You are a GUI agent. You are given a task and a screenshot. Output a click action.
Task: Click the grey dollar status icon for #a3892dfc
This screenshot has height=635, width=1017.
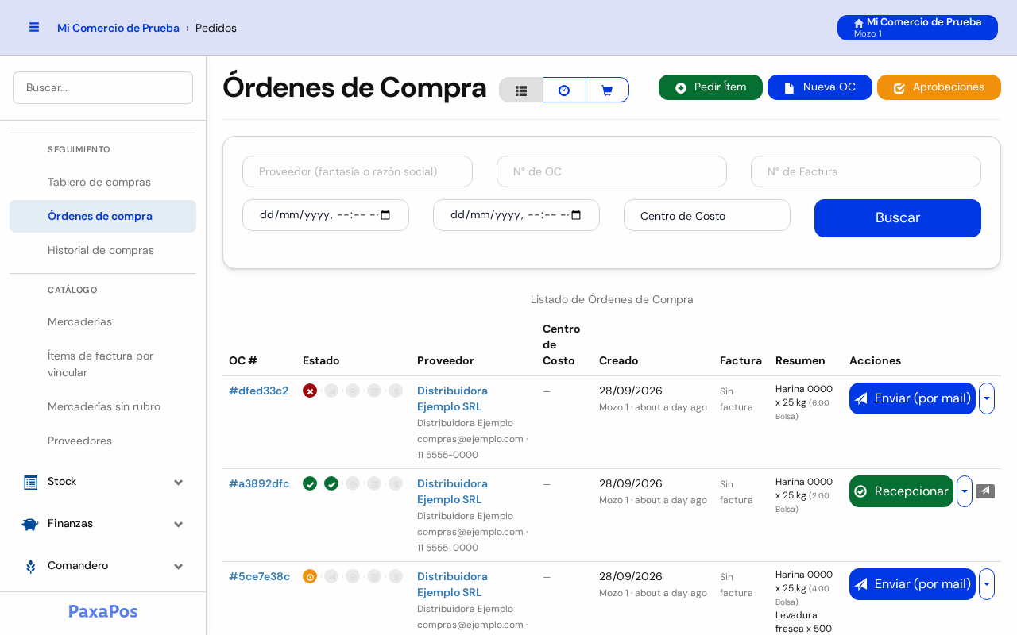click(396, 483)
